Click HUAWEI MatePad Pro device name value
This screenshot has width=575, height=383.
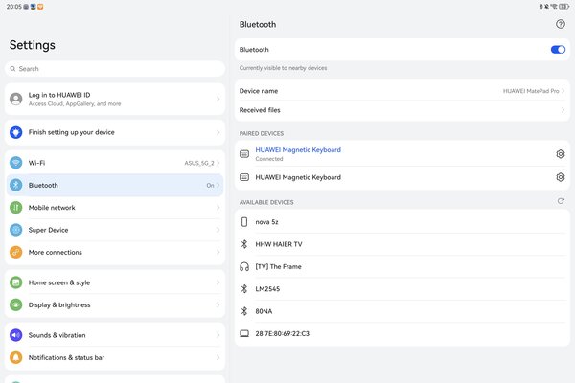(x=531, y=91)
